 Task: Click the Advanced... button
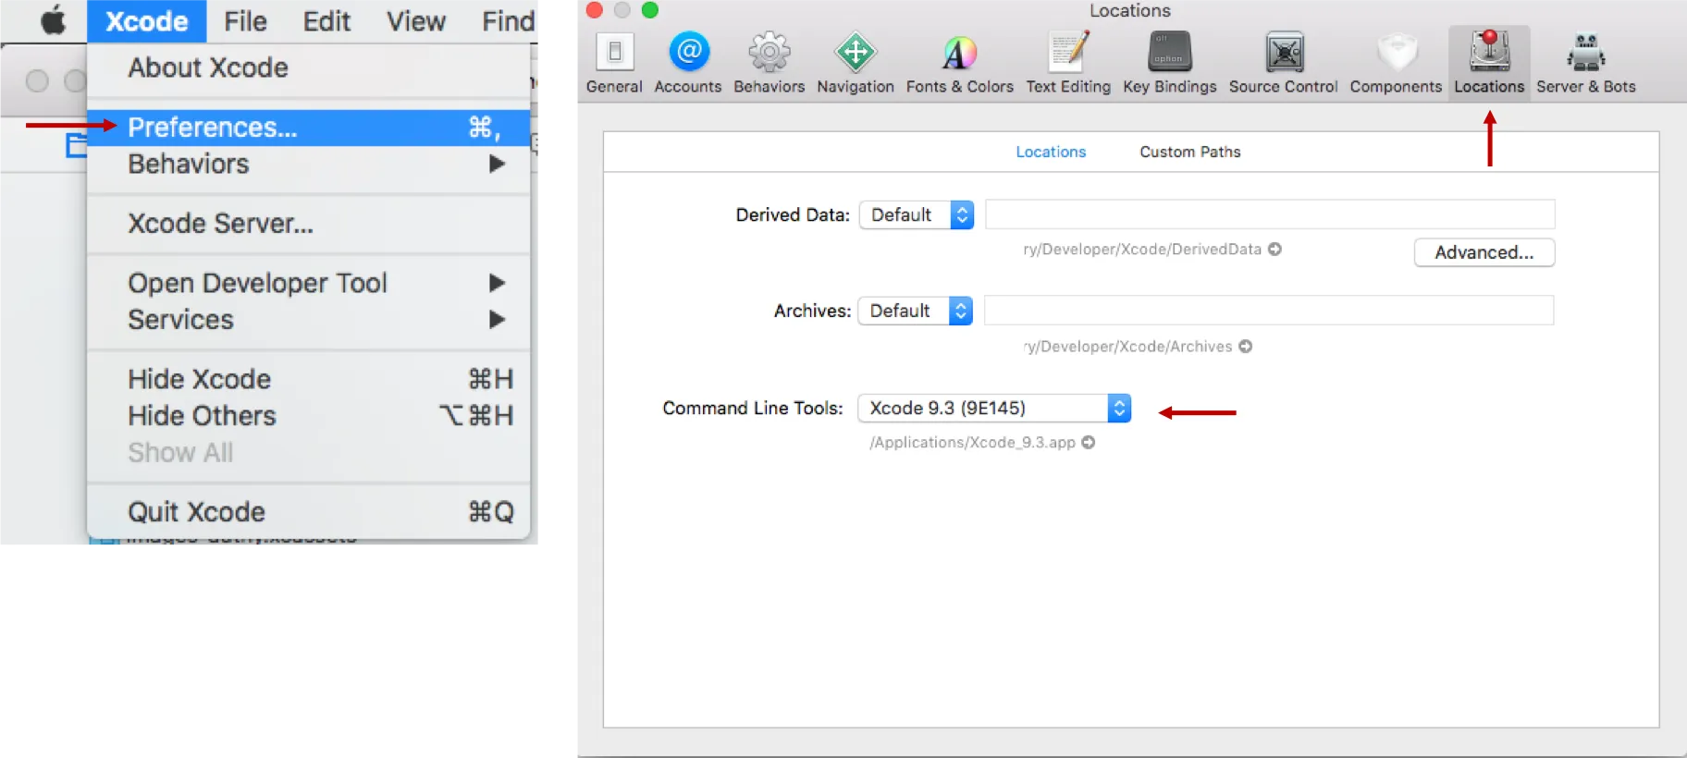point(1484,252)
